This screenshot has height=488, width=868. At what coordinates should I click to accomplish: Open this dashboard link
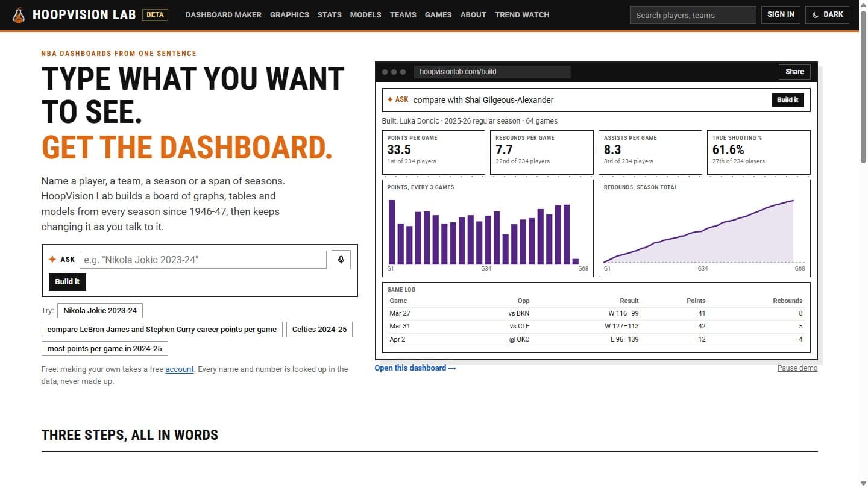[x=415, y=368]
